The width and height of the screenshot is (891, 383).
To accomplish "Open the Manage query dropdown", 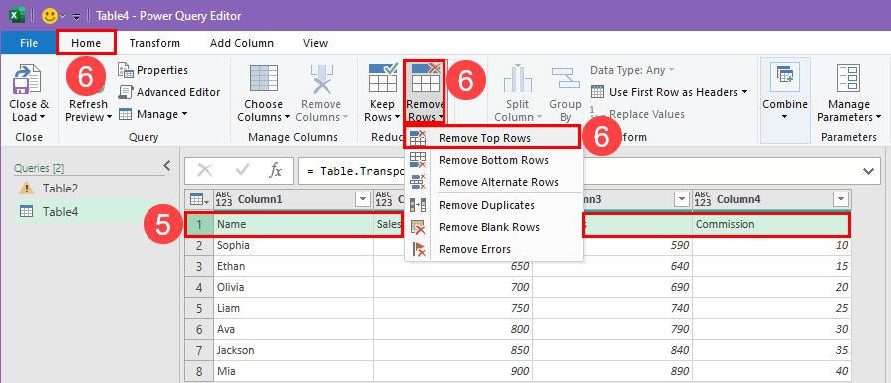I will (152, 114).
